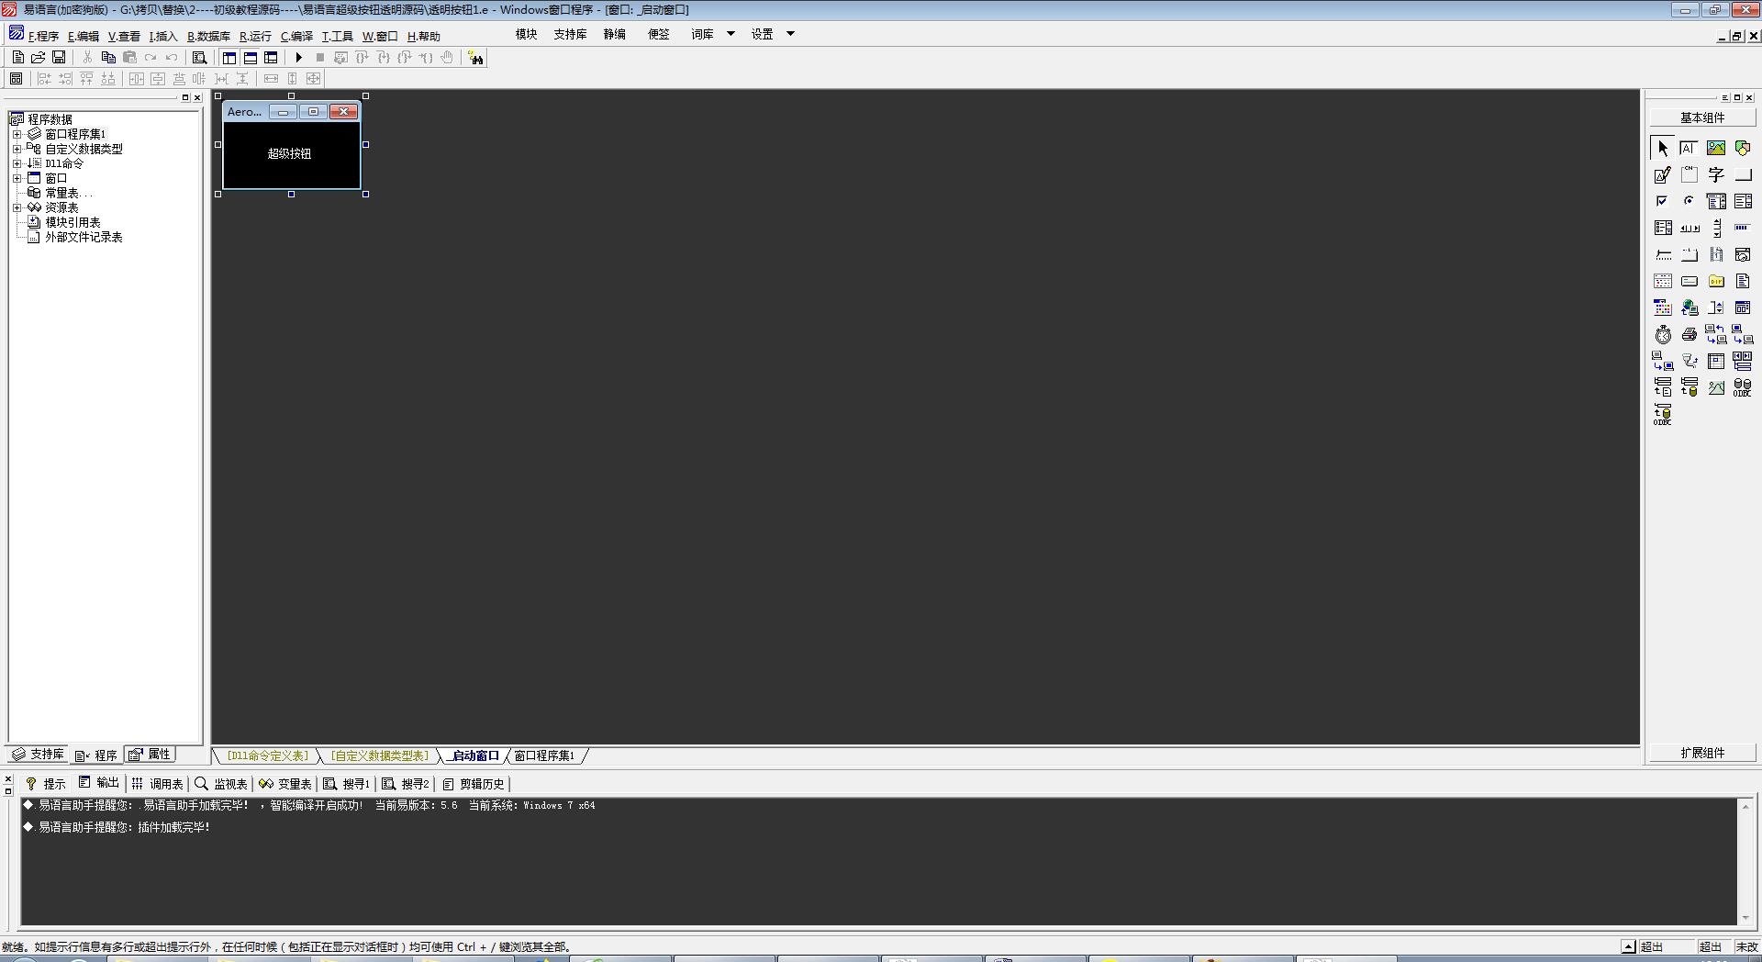Select the drawing board component tool
Screen dimensions: 1762x962
click(1662, 174)
